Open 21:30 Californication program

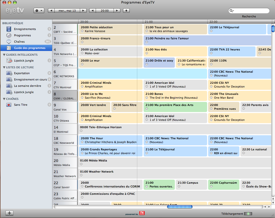click(x=191, y=63)
